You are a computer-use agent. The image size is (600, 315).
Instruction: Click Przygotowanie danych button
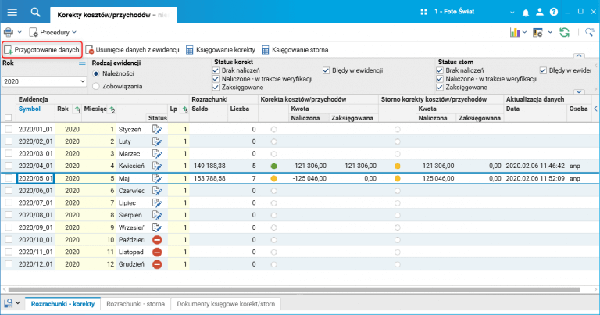pyautogui.click(x=41, y=49)
